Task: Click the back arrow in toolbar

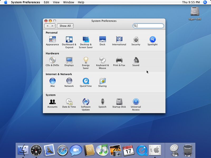Action: coord(47,26)
